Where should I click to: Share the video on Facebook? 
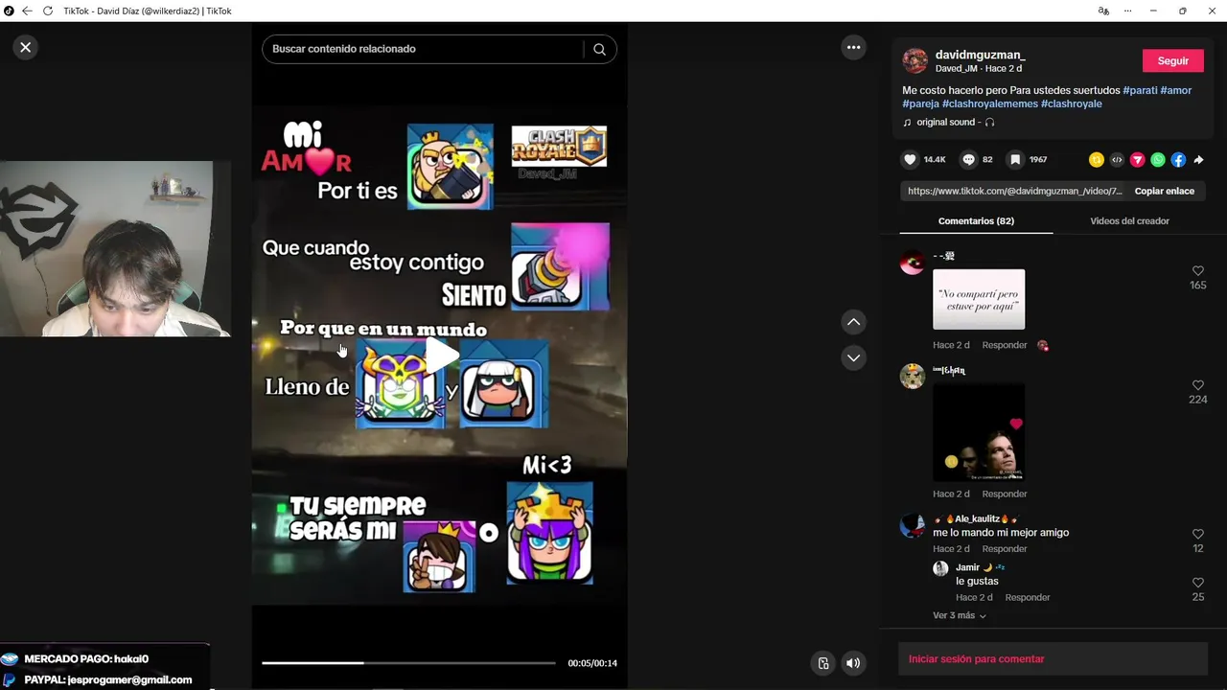[x=1178, y=160]
